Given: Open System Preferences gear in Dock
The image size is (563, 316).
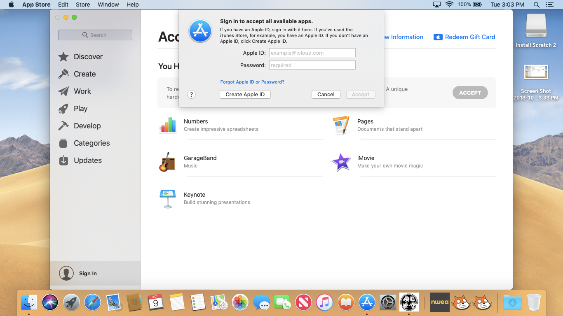Looking at the screenshot, I should point(388,303).
